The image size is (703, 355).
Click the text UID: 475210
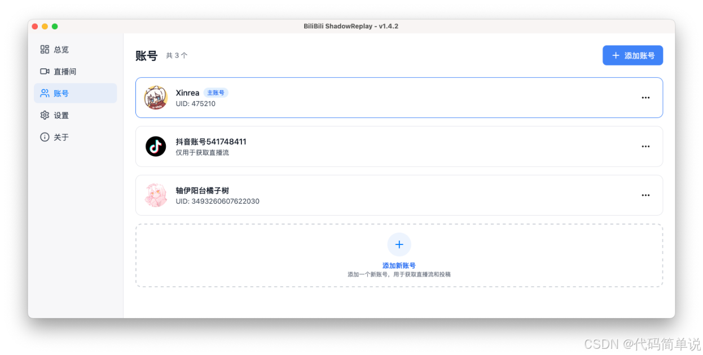click(x=195, y=104)
